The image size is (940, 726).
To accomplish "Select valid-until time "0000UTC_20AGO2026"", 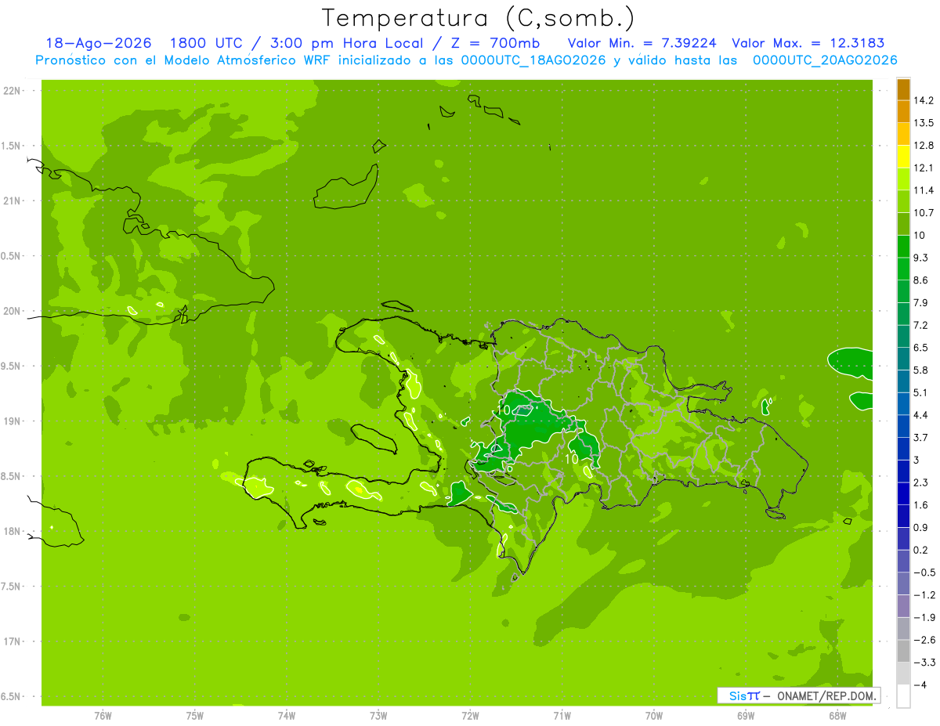I will [825, 60].
